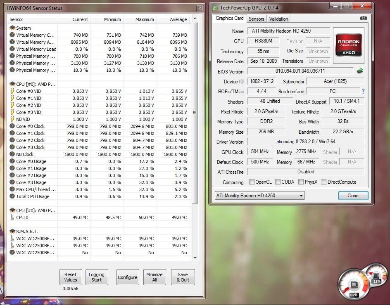
Task: Toggle the DirectCompute checkbox
Action: click(x=323, y=182)
